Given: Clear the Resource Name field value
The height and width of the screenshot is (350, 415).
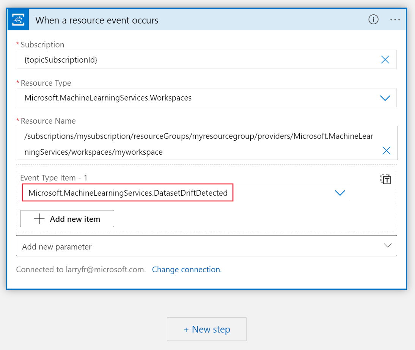Looking at the screenshot, I should coord(386,151).
